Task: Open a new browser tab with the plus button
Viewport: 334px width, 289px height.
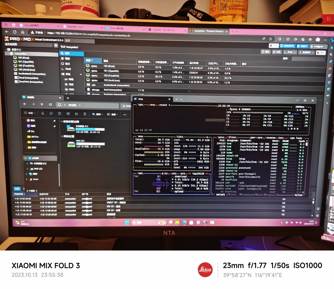Action: pyautogui.click(x=232, y=32)
